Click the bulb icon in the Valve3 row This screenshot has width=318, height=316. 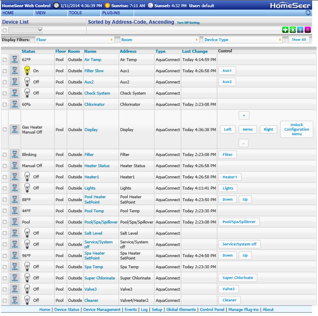click(x=27, y=289)
